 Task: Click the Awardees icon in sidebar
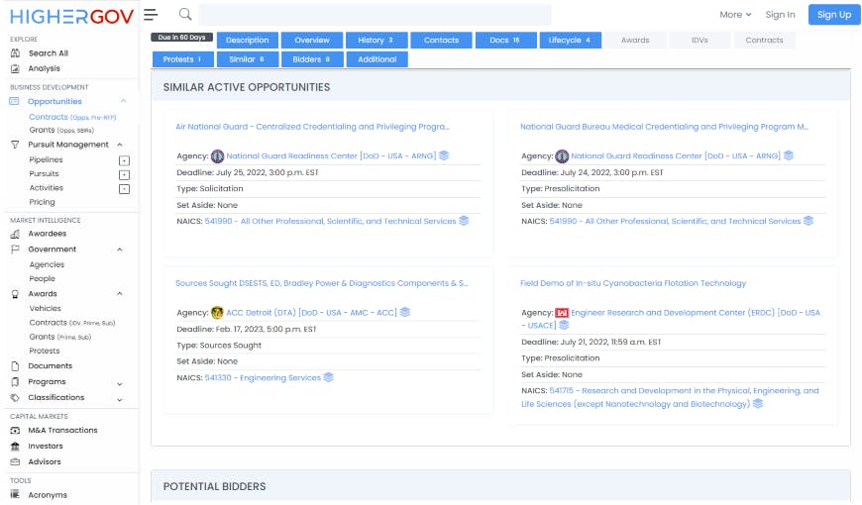(x=15, y=234)
